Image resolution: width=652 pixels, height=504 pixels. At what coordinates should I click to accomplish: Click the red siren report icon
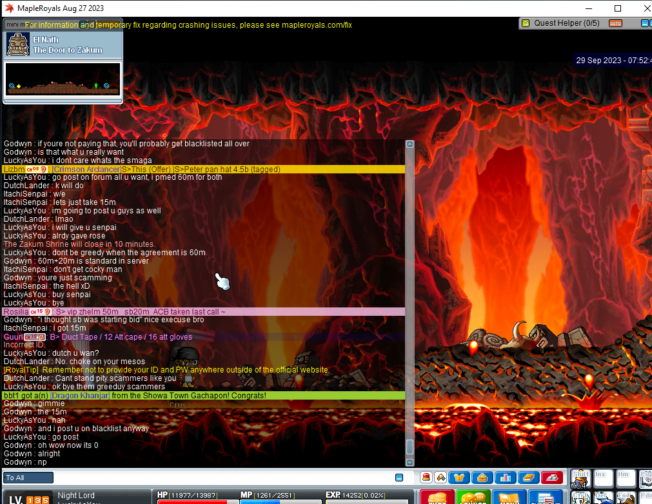pyautogui.click(x=426, y=478)
